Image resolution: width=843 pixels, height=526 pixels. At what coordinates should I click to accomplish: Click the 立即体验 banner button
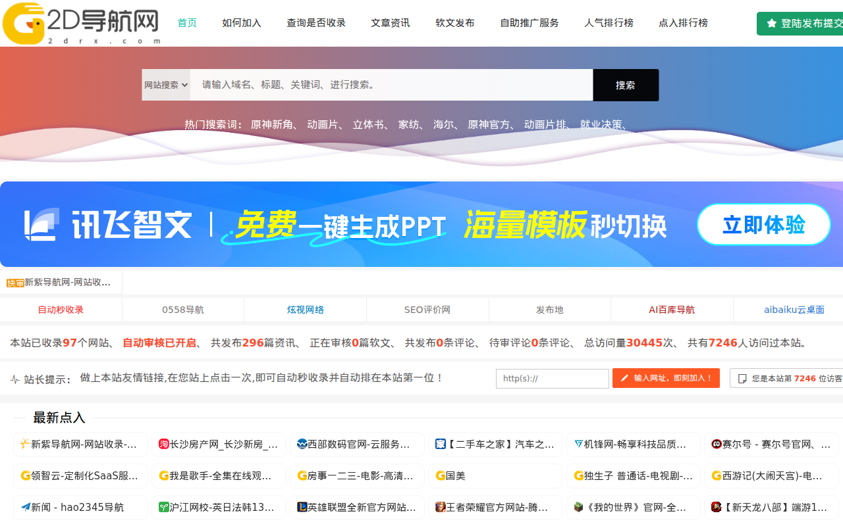tap(763, 224)
